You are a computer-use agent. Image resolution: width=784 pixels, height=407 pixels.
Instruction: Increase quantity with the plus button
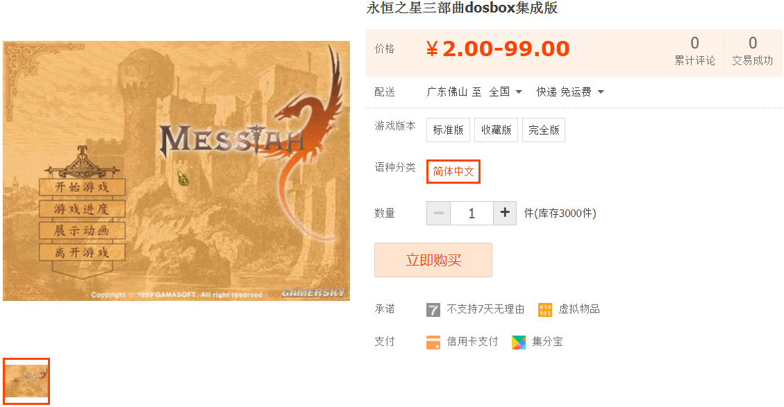pos(505,214)
